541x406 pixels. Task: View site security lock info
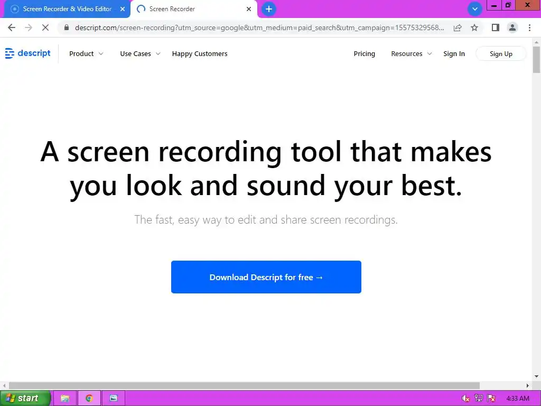point(67,27)
